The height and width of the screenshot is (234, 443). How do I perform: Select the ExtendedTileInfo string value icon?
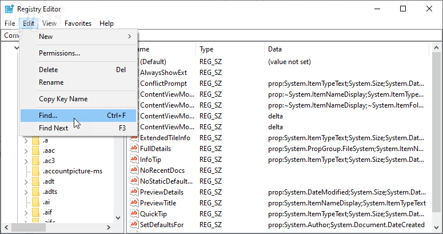[x=134, y=137]
